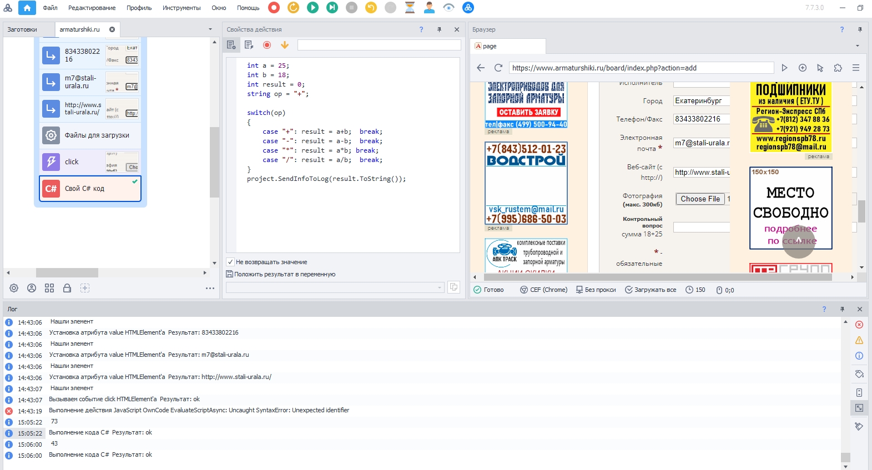Open the lock icon below the actions panel

67,288
